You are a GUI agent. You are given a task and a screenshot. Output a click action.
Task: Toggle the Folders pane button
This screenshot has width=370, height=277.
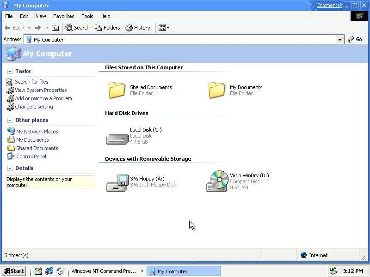[x=107, y=28]
